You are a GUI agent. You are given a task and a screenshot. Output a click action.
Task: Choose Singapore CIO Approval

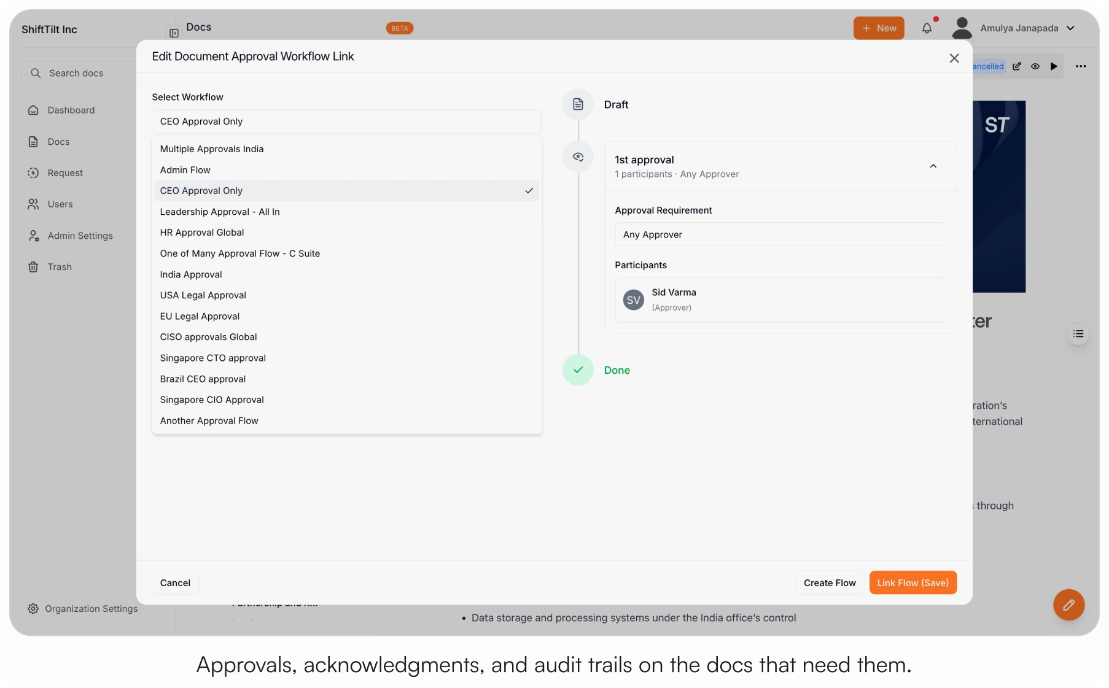(x=346, y=400)
